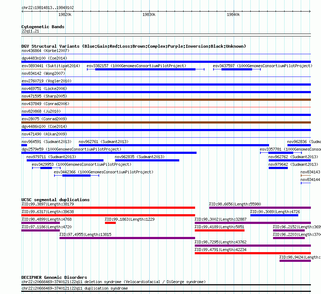Select the dgv4483n100 (Coe2014) blue bar
321x294 pixels.
click(x=166, y=62)
